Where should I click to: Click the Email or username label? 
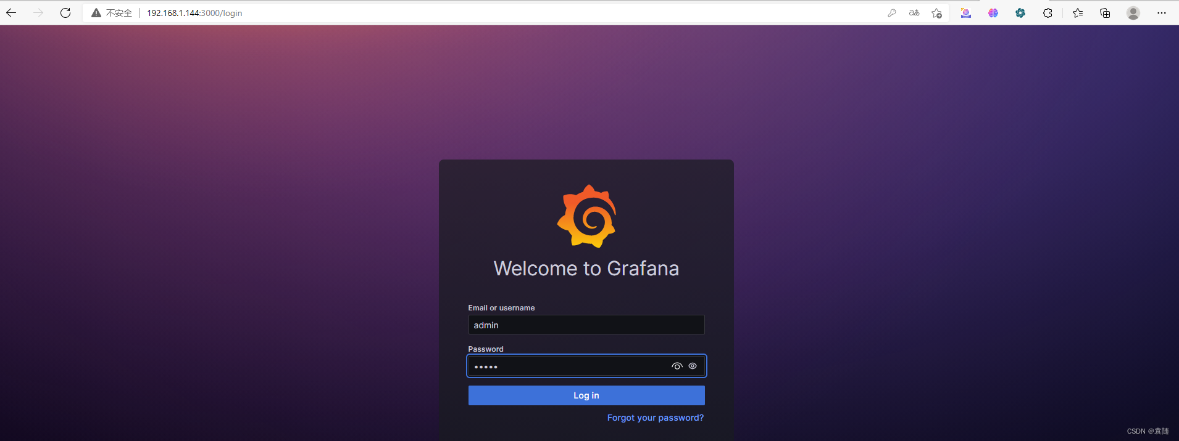[x=501, y=308]
